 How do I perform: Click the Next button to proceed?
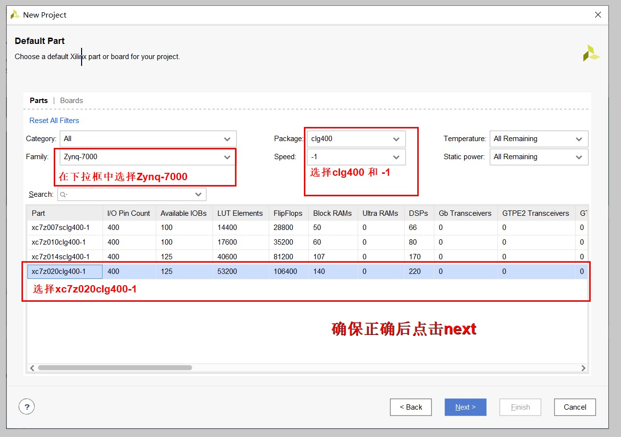tap(465, 407)
